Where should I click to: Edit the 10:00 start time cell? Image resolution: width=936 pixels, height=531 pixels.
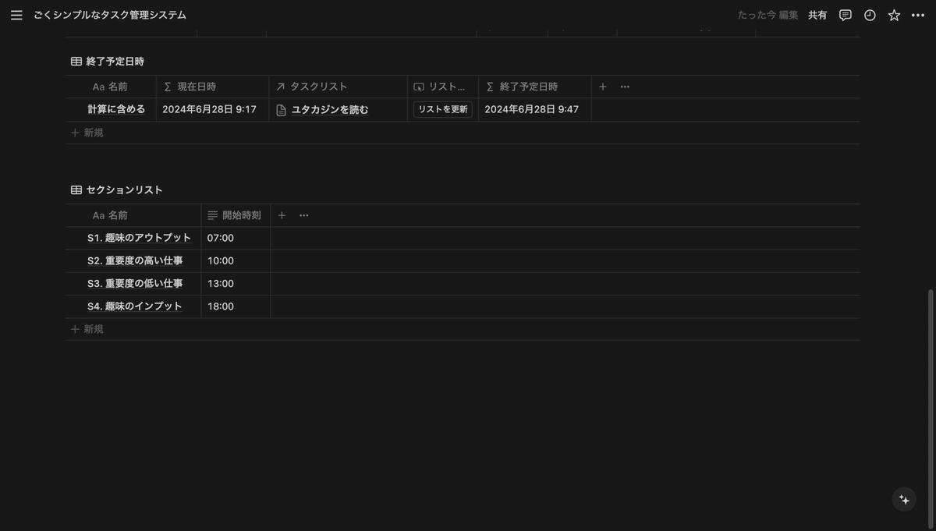(236, 260)
